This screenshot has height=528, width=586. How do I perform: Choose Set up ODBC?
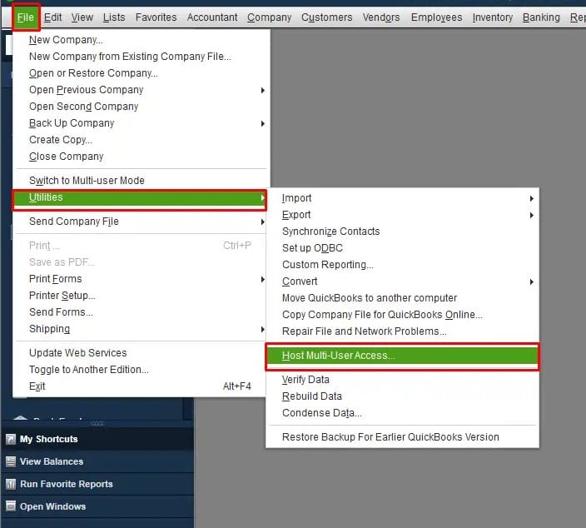(403, 248)
